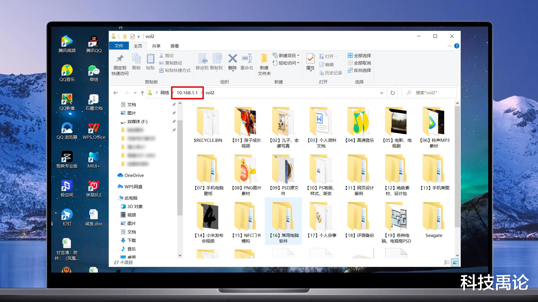Open WeChat (微信) desktop icon
Screen dimensions: 538x302
pos(94,73)
